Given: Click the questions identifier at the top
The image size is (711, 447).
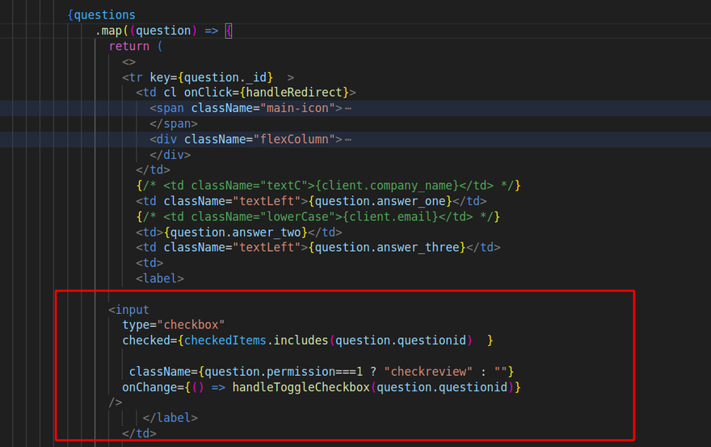Looking at the screenshot, I should (x=104, y=15).
